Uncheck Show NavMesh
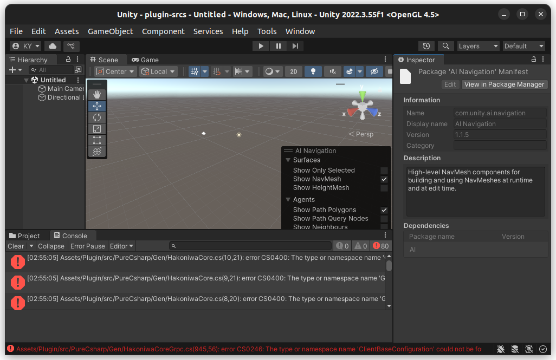 pos(384,179)
